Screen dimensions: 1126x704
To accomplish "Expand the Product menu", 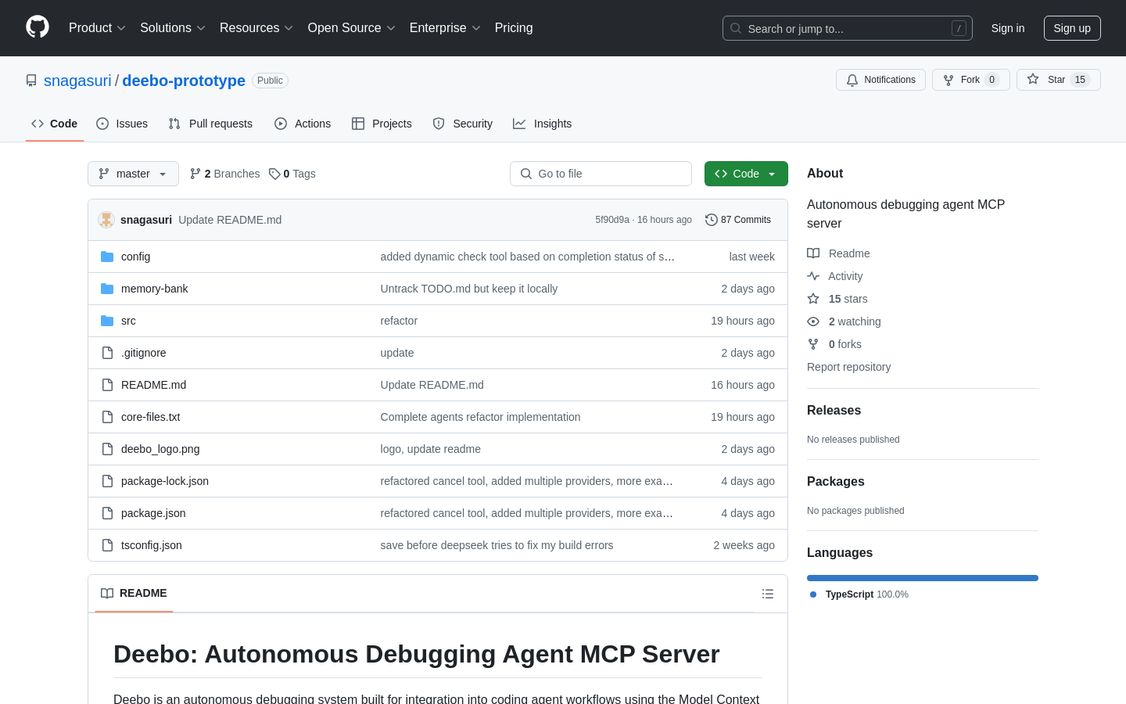I will pos(97,28).
